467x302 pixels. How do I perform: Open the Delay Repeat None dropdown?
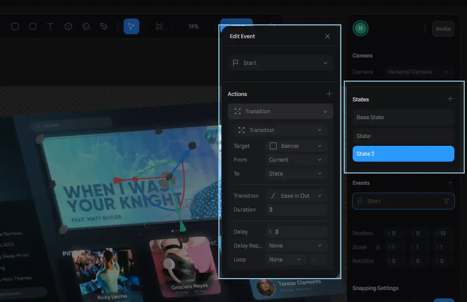point(296,246)
